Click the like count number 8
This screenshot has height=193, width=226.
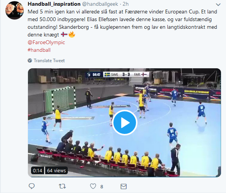(102, 186)
